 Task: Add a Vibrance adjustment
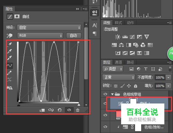(x=147, y=37)
